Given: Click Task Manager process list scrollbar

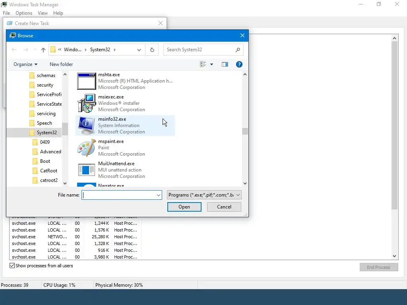Looking at the screenshot, I should click(x=395, y=125).
